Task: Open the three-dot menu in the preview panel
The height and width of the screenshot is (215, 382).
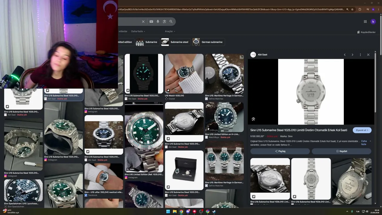Action: pos(360,55)
